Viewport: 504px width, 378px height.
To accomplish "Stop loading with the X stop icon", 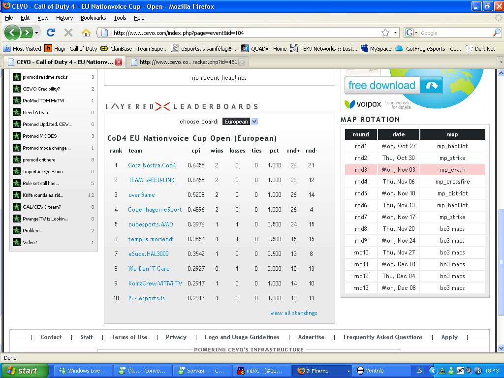I will pos(68,32).
